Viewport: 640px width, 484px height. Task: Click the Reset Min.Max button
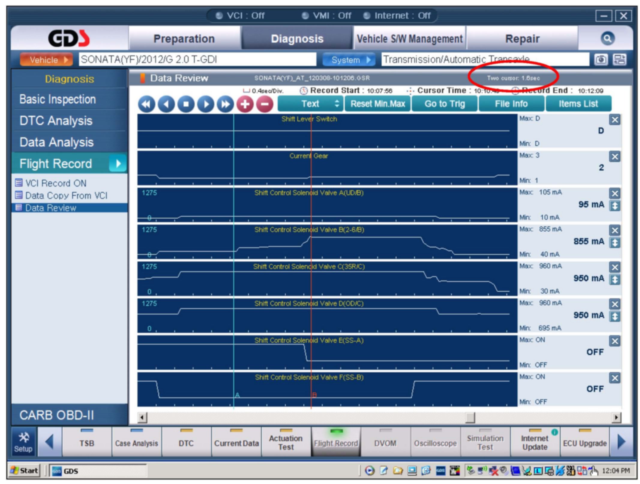(x=377, y=104)
